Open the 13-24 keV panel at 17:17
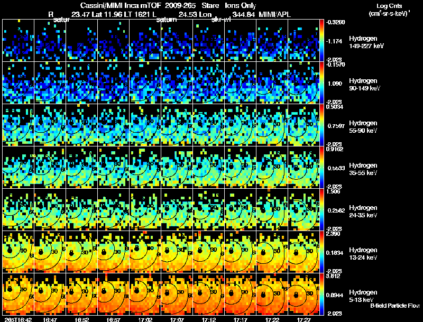The image size is (423, 322). (241, 252)
